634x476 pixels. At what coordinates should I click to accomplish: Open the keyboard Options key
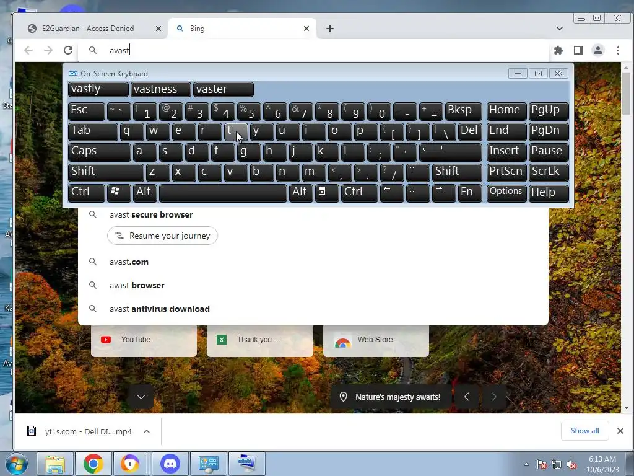tap(506, 193)
